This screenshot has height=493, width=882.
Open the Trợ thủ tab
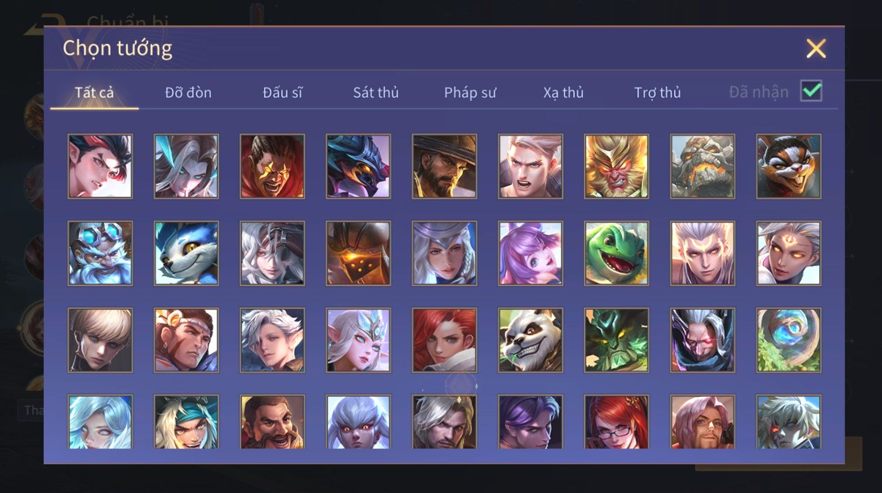tap(657, 93)
